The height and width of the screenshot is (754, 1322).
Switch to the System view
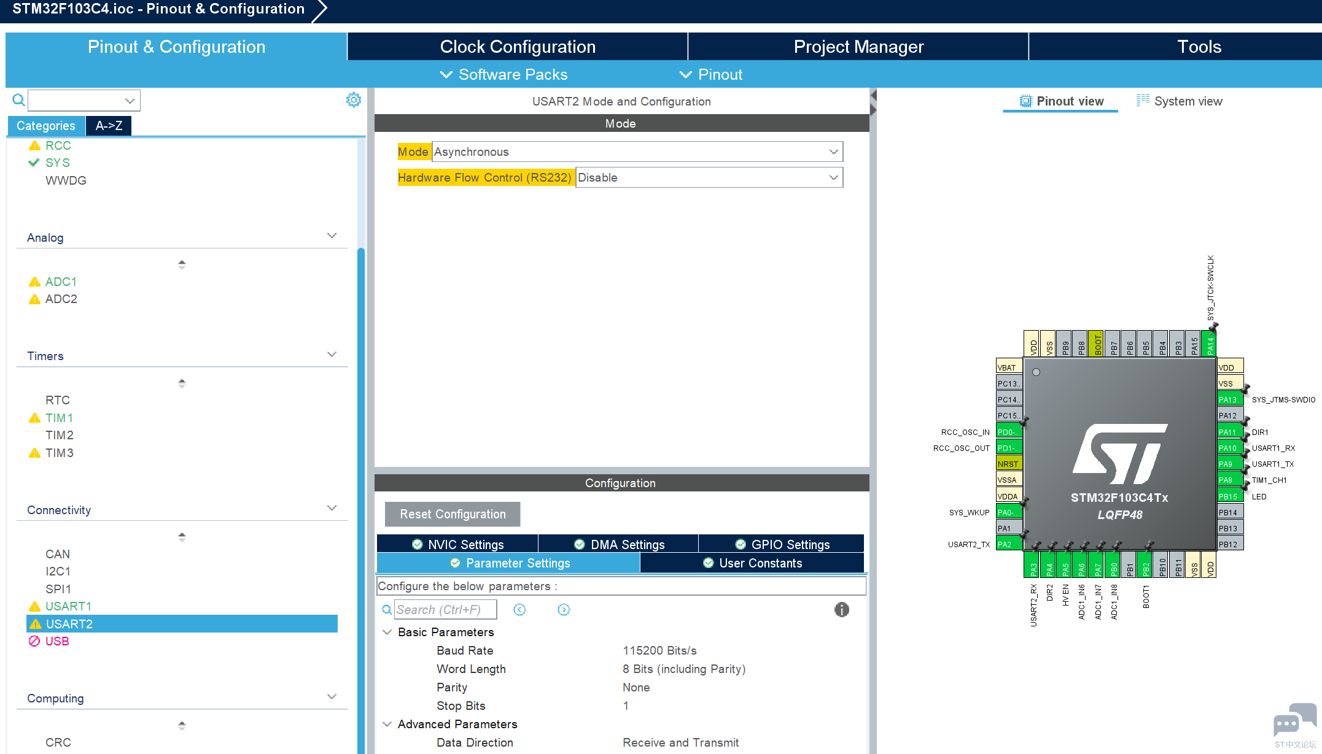1179,101
